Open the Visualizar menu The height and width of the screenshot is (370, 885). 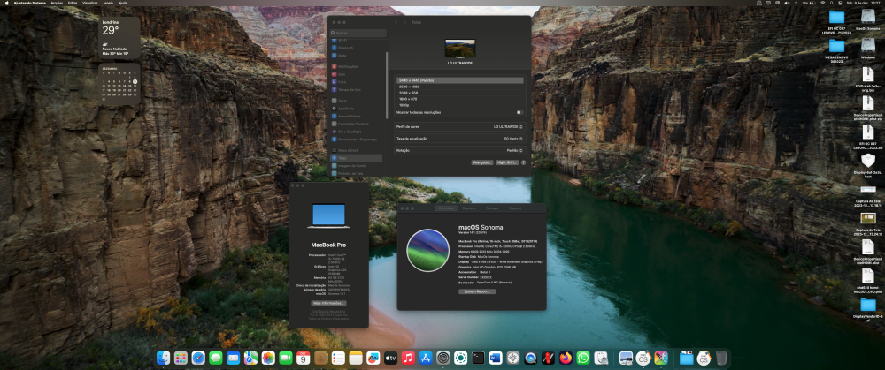tap(89, 3)
